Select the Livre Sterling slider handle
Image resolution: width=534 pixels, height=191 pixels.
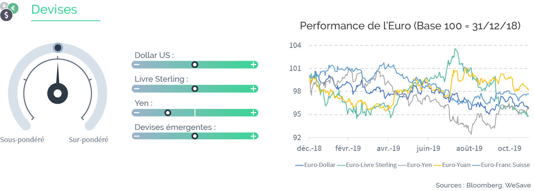pyautogui.click(x=195, y=89)
